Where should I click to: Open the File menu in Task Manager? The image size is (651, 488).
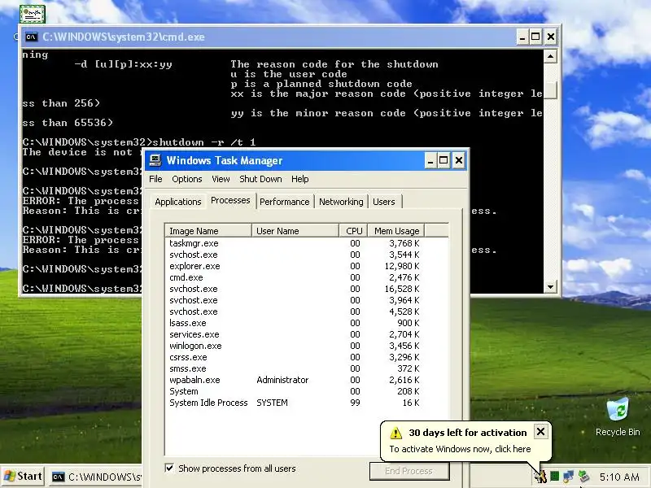click(155, 179)
